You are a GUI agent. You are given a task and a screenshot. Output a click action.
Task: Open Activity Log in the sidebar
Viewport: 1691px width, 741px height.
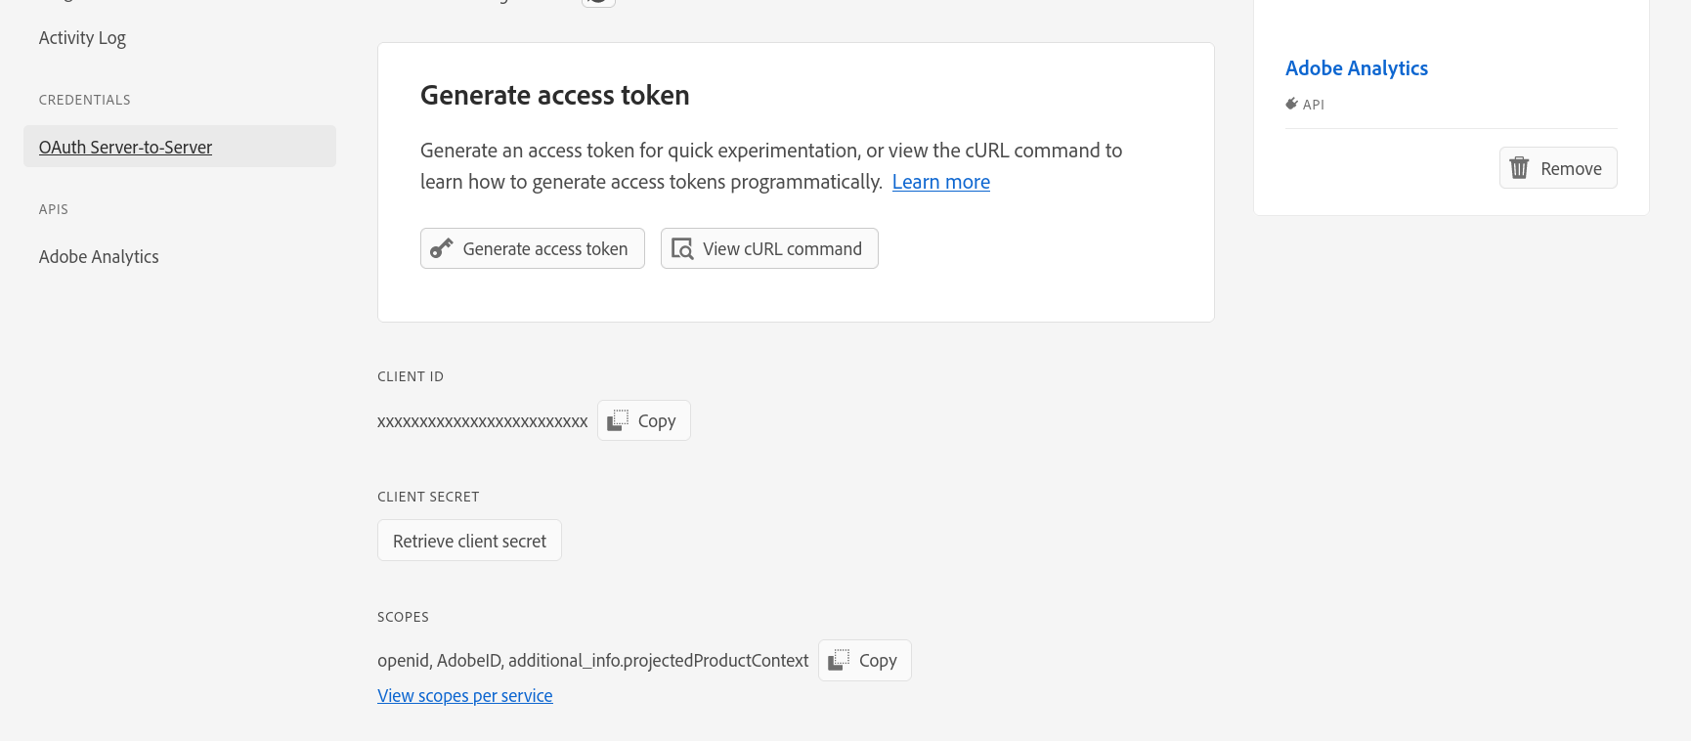click(x=82, y=38)
